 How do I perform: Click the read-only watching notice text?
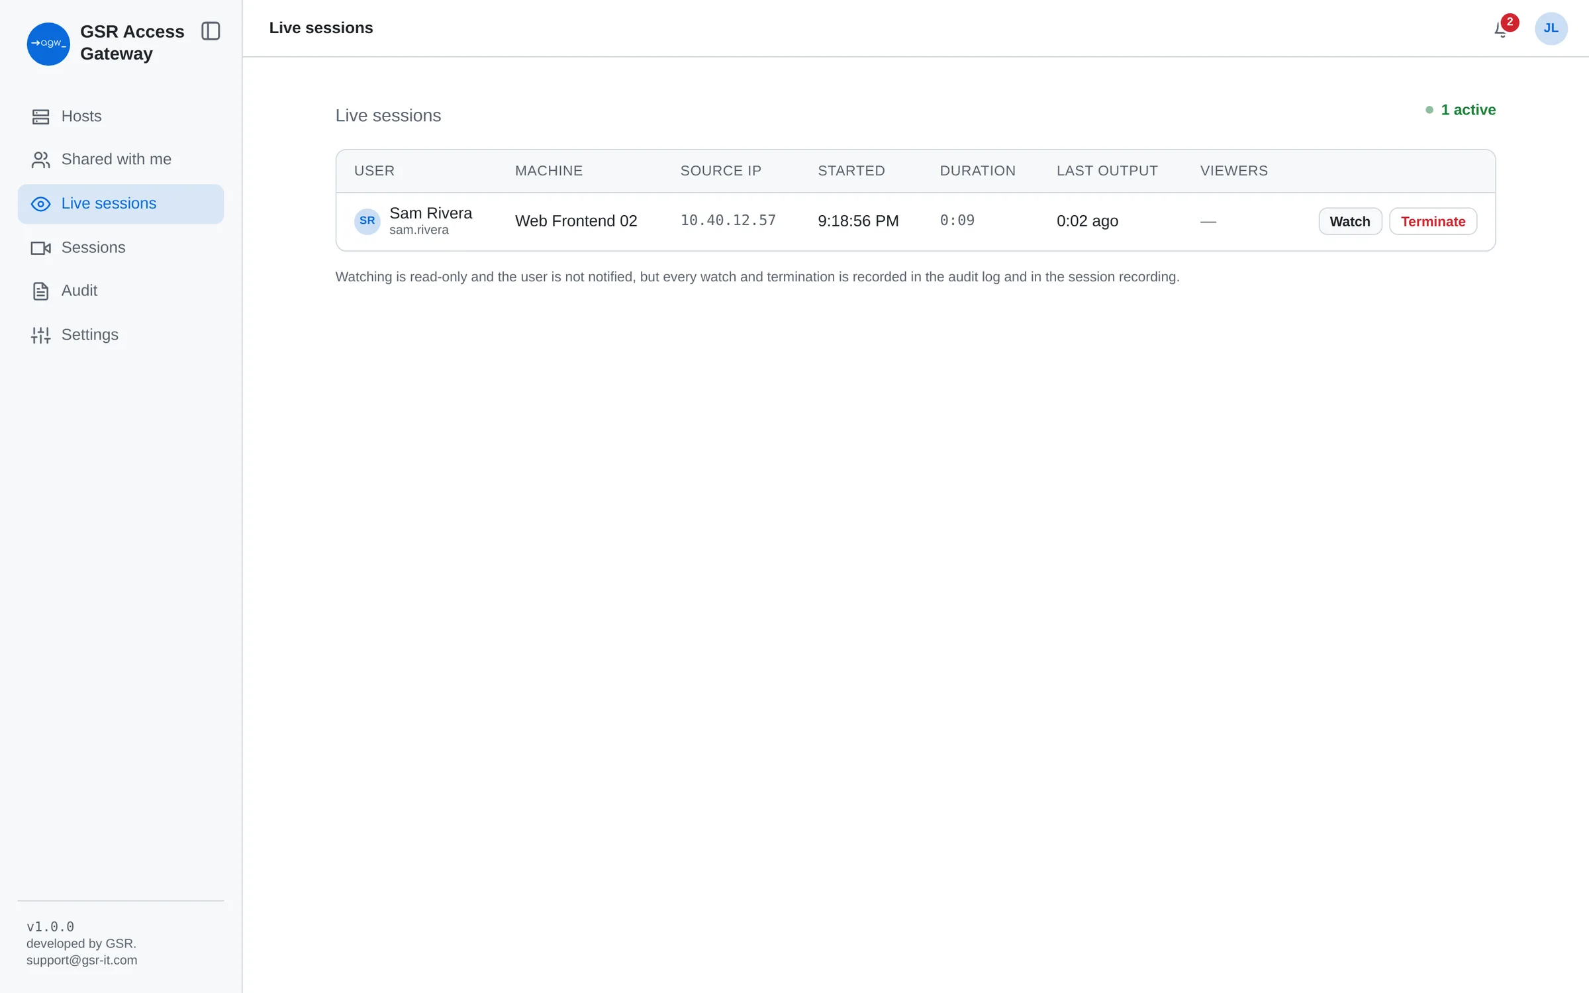[757, 277]
